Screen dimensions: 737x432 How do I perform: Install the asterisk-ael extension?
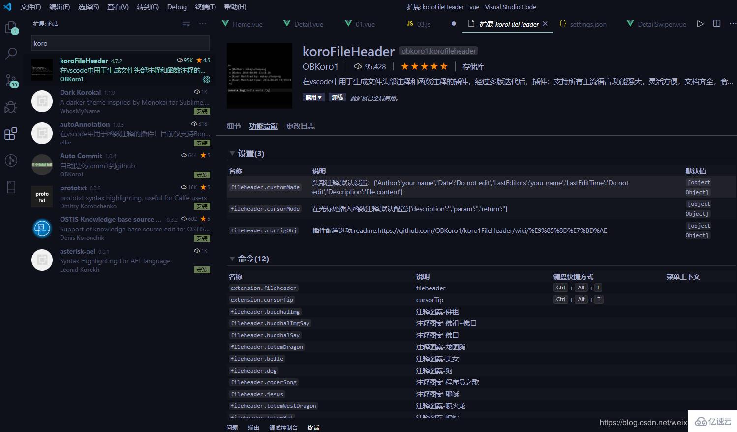[202, 270]
